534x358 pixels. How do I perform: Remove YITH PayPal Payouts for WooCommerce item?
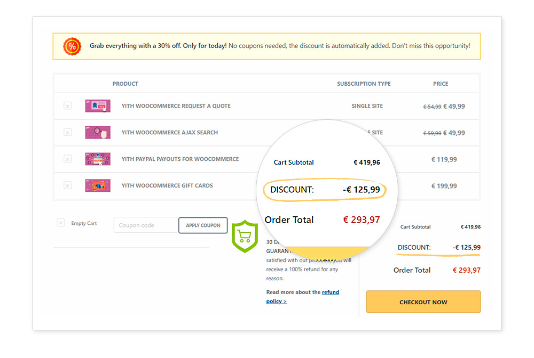tap(68, 159)
